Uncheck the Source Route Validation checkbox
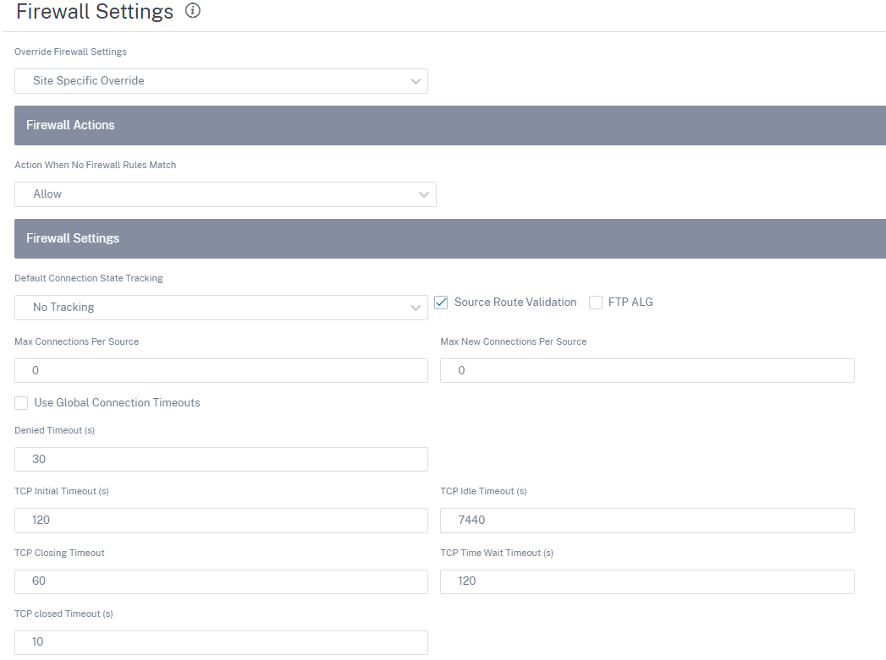 tap(441, 303)
